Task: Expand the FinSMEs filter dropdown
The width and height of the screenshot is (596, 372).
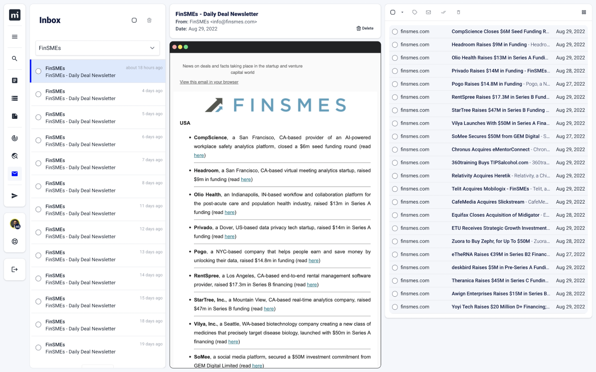Action: pyautogui.click(x=97, y=48)
